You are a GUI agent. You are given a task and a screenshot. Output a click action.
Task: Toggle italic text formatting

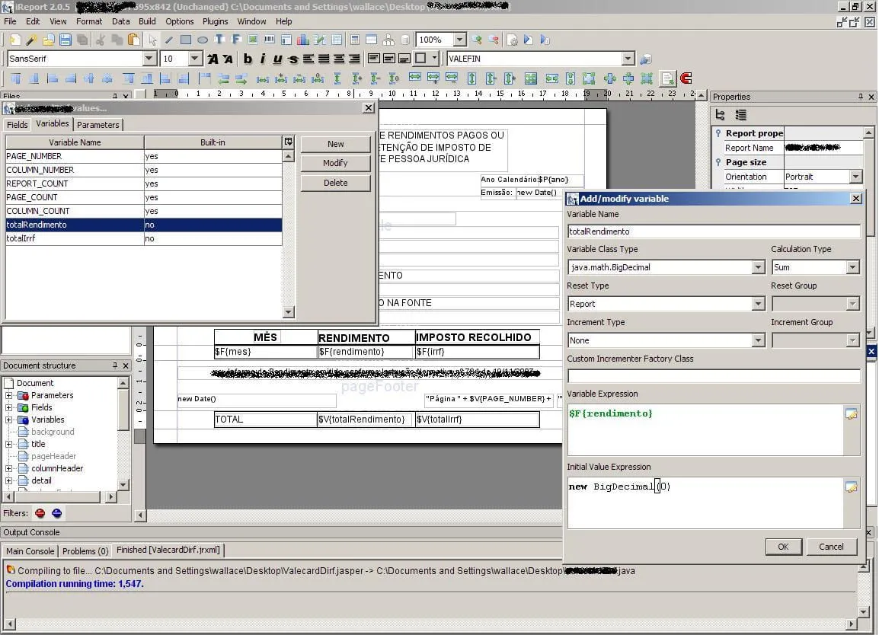pos(263,59)
